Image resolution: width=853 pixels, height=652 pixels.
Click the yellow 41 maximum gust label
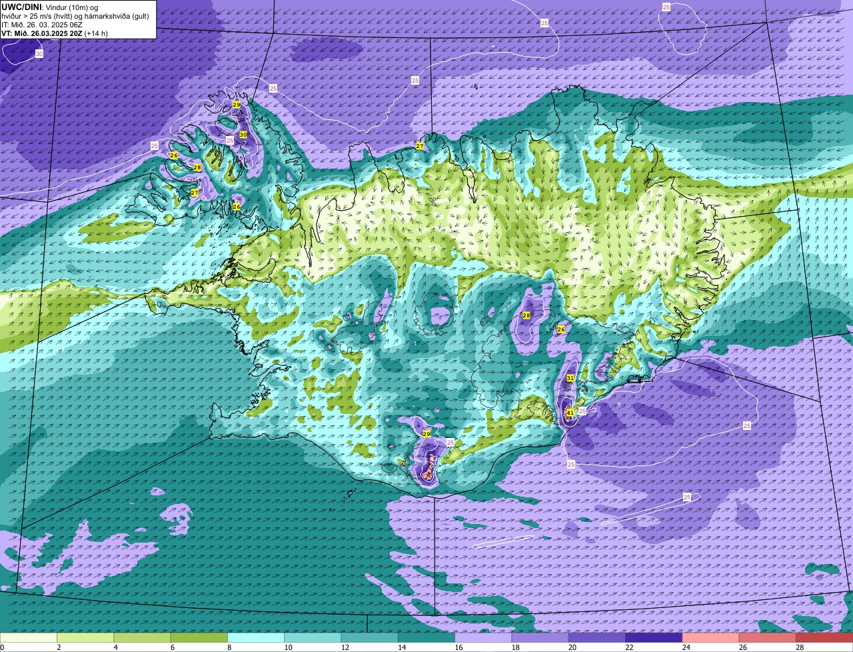point(570,413)
